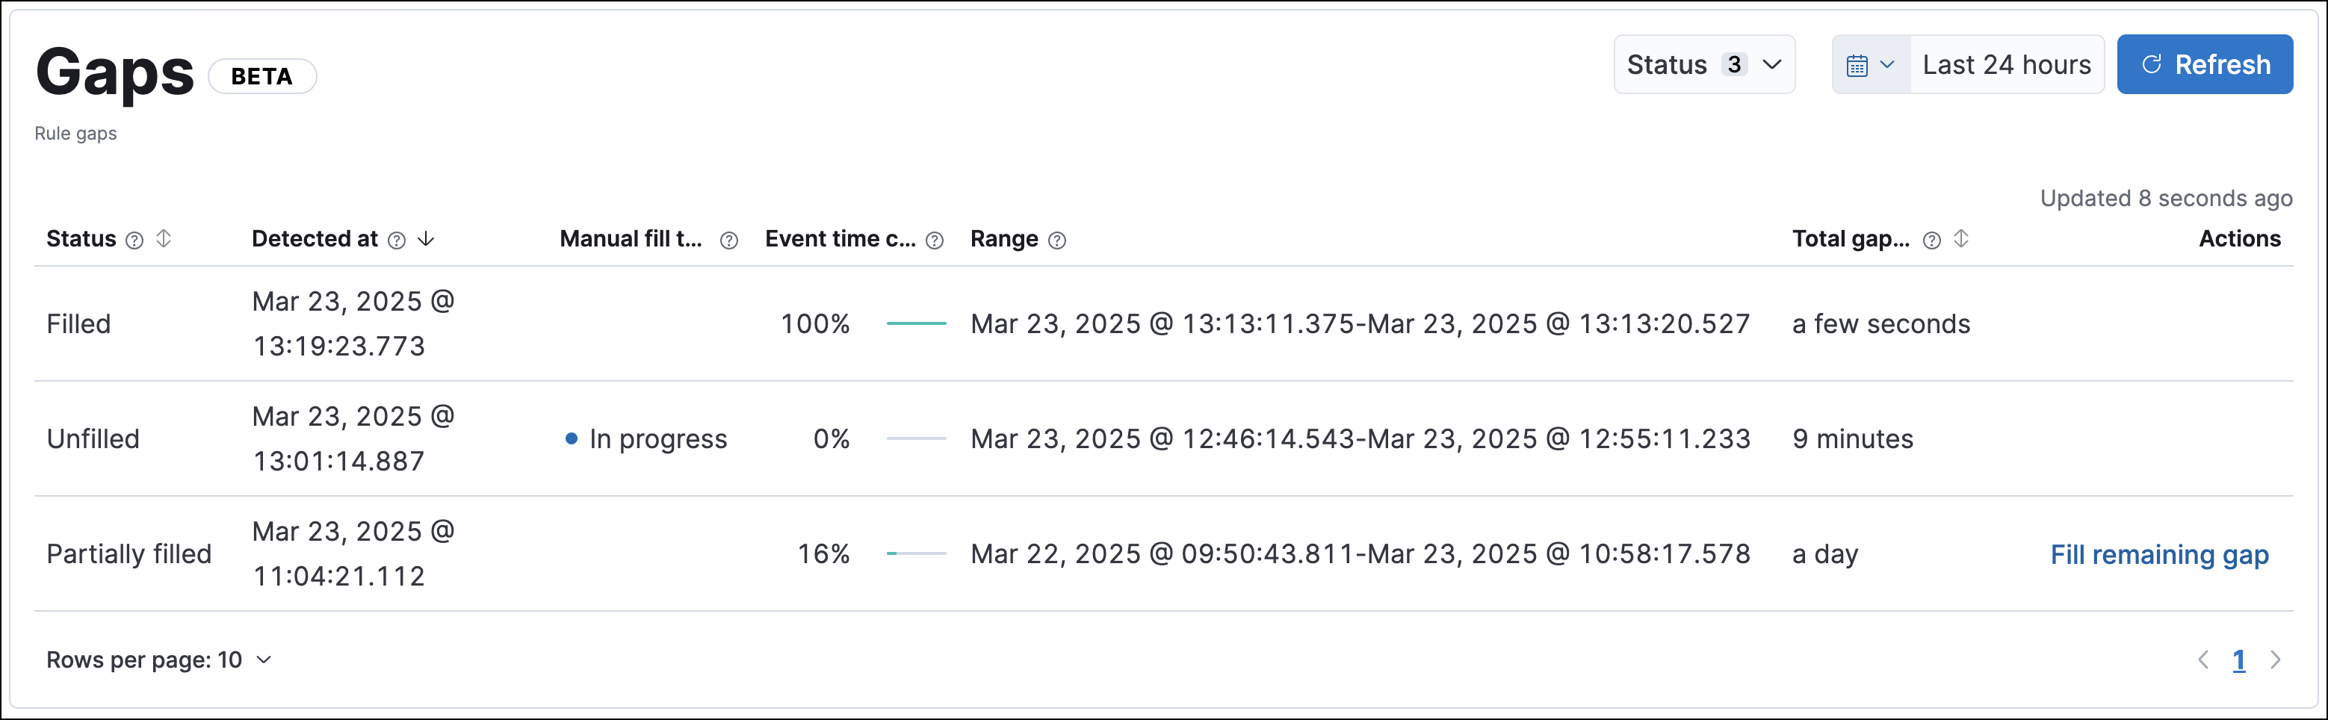Open the Status filter dropdown
This screenshot has height=720, width=2328.
coord(1704,64)
